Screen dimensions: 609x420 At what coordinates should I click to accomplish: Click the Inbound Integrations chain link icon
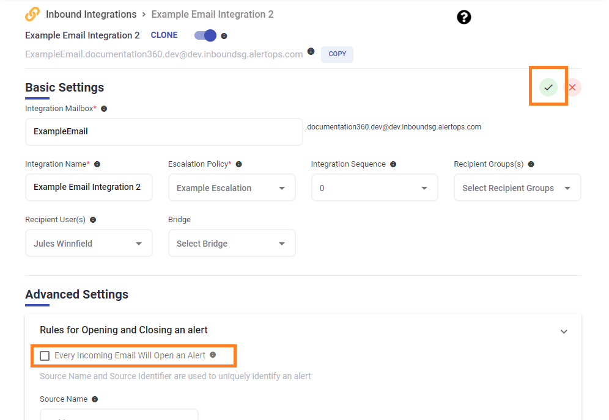tap(32, 14)
